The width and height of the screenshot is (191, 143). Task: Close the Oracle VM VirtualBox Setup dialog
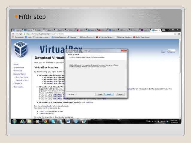(x=124, y=50)
